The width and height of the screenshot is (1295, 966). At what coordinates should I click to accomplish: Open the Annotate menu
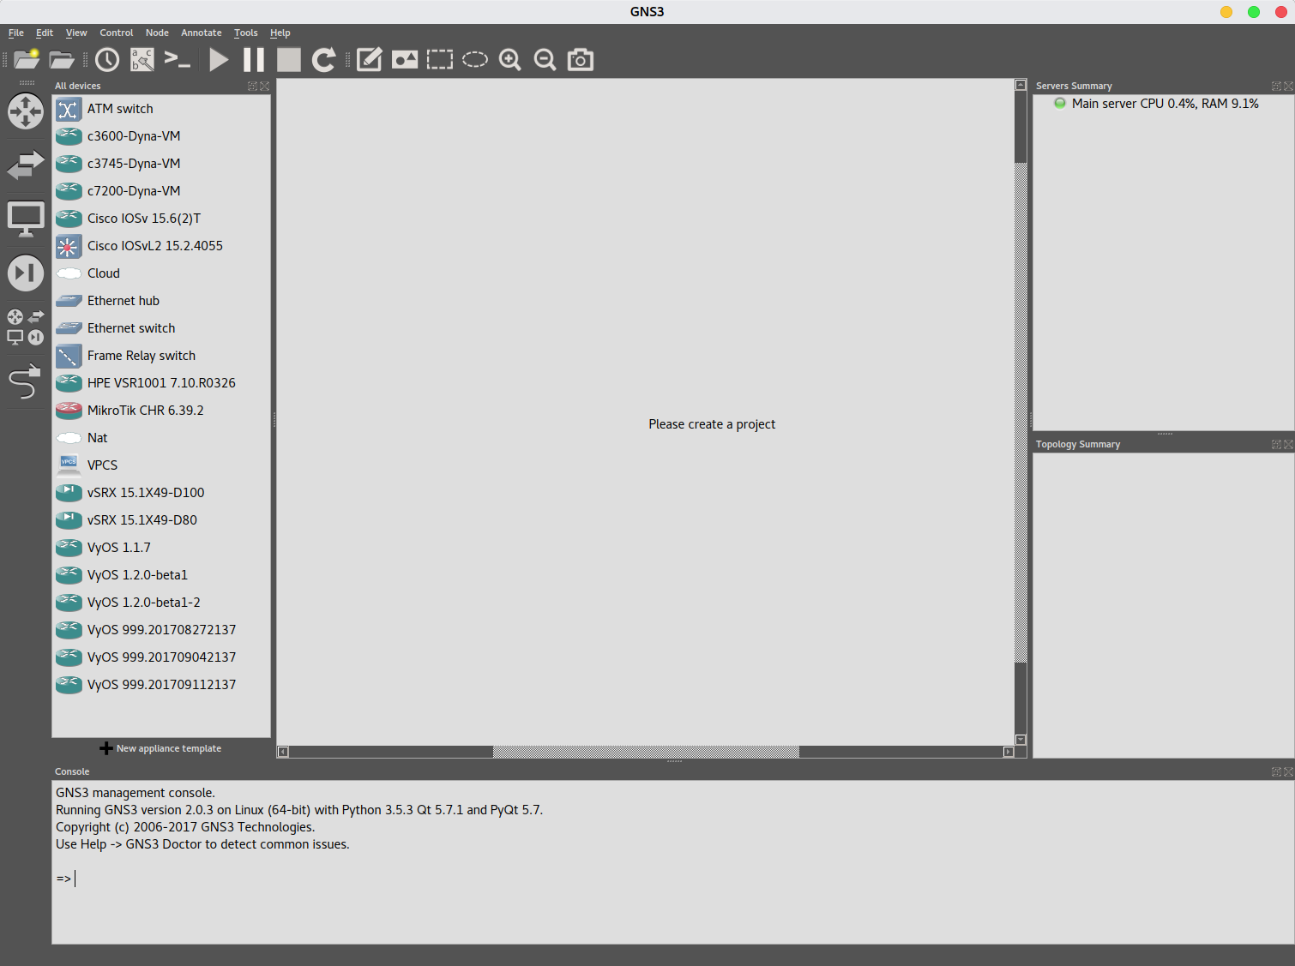202,33
